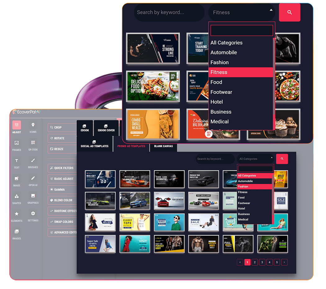Open the Shapes tool
326x289 pixels.
click(x=17, y=199)
